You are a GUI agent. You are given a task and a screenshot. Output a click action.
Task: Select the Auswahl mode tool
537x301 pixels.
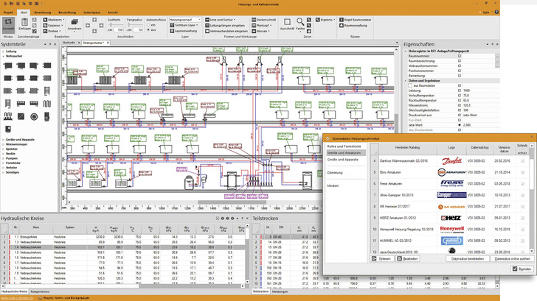click(8, 25)
